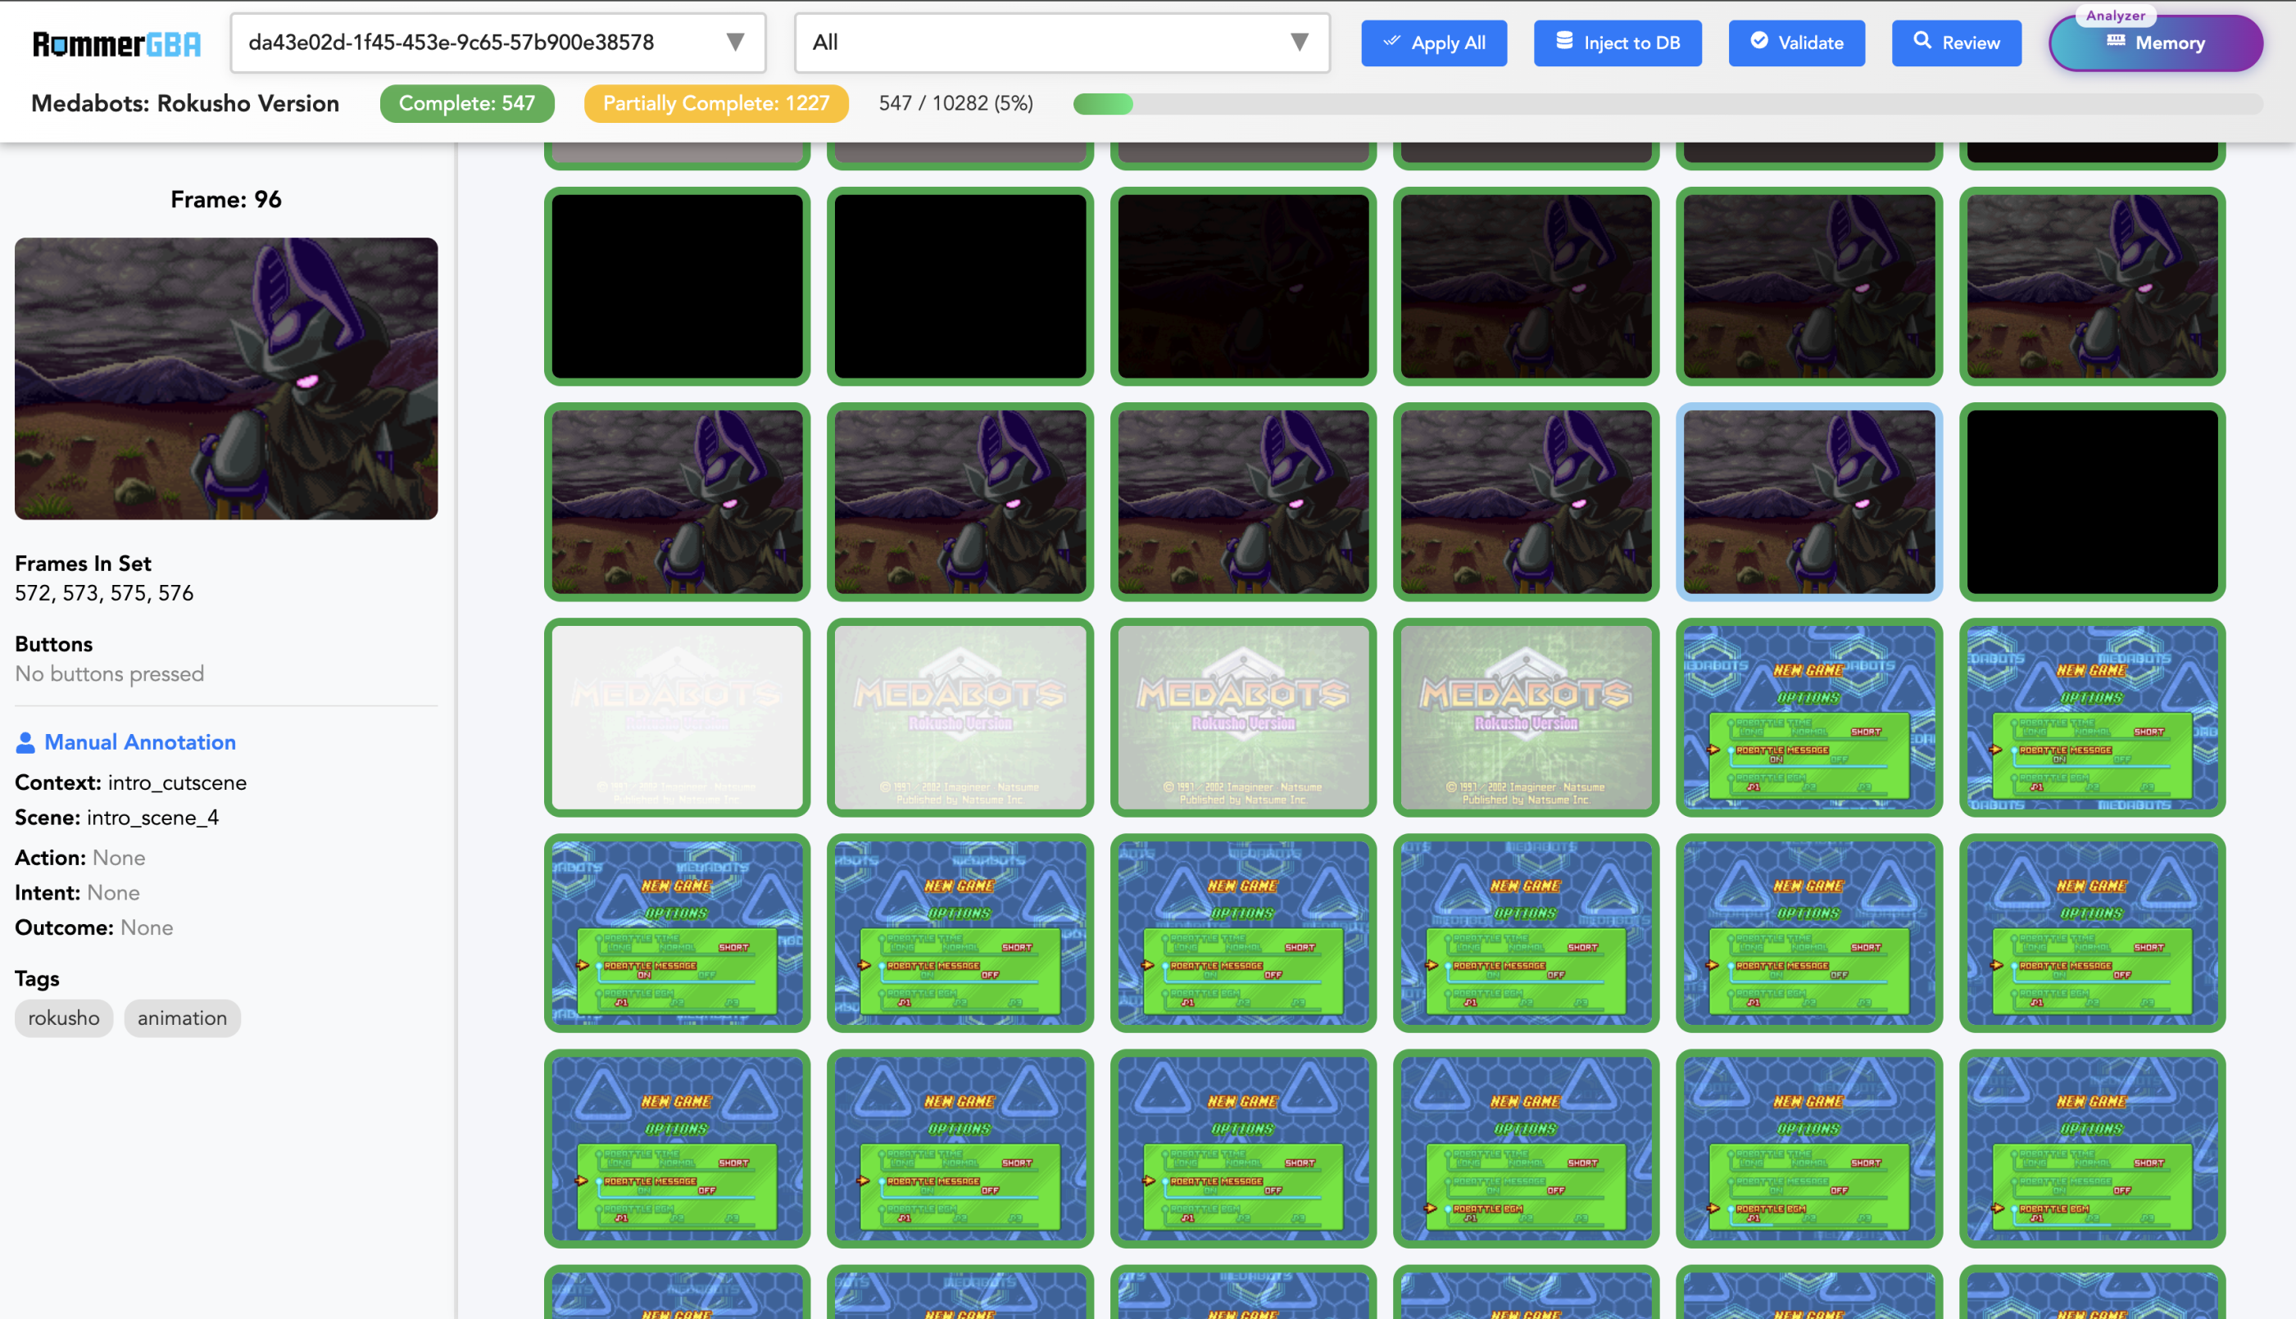Click the 'Scene: intro_scene_4' field
This screenshot has height=1319, width=2296.
pyautogui.click(x=117, y=818)
